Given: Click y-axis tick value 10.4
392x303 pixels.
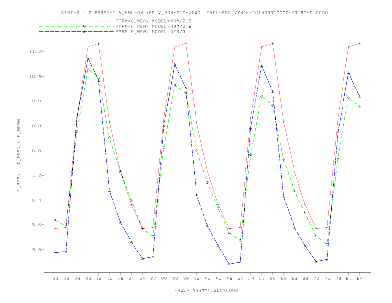Looking at the screenshot, I should point(35,77).
